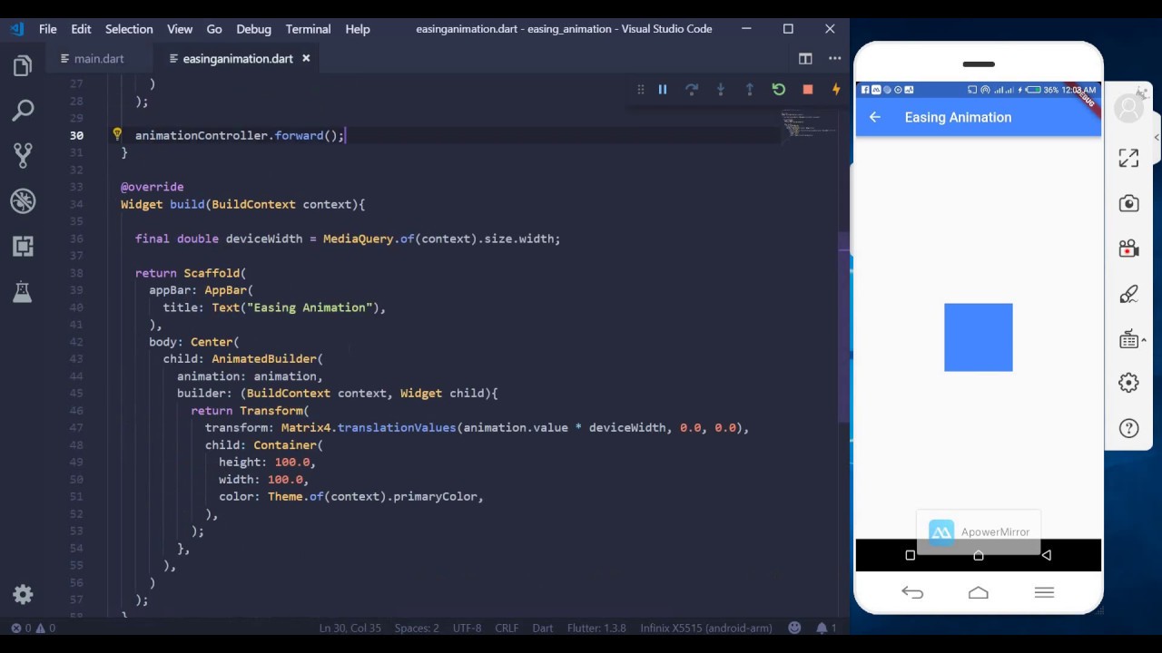The image size is (1162, 653).
Task: Click the VS Code logo in title bar
Action: [x=16, y=29]
